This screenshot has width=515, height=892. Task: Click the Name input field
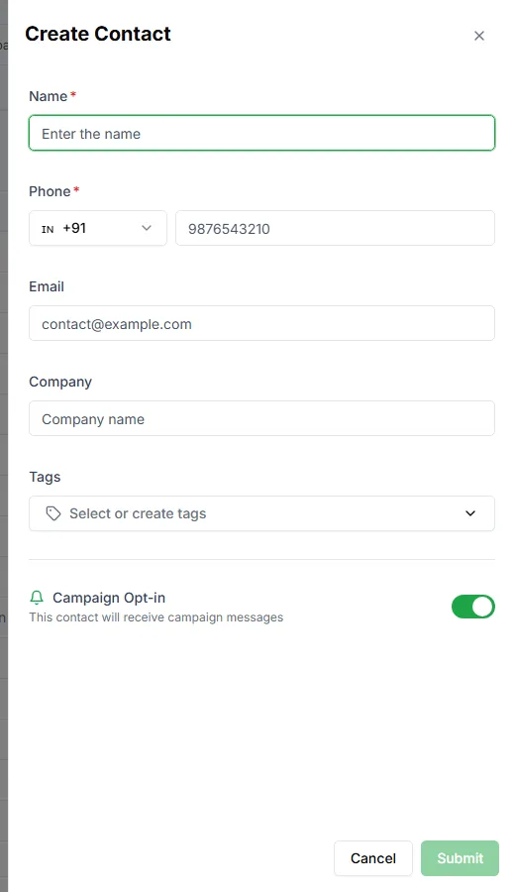(x=262, y=133)
